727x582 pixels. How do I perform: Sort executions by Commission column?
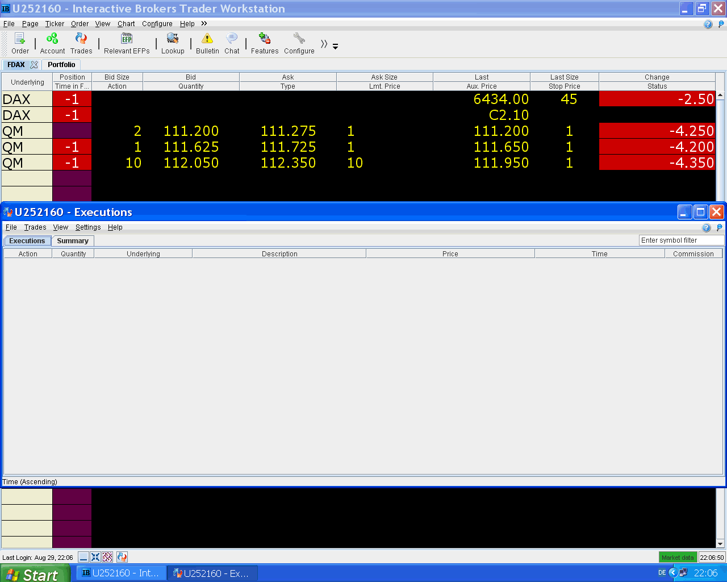(x=693, y=254)
